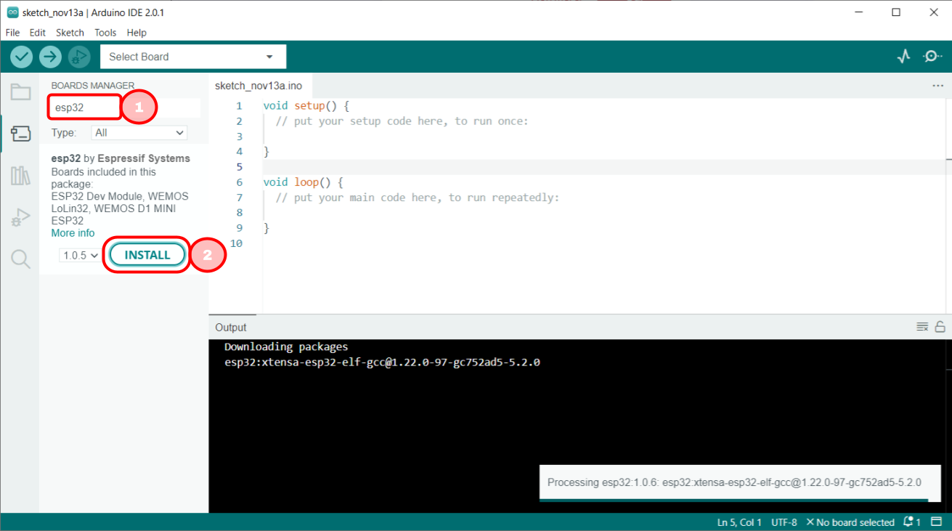Click the More info link
Screen dimensions: 952x531
(73, 232)
